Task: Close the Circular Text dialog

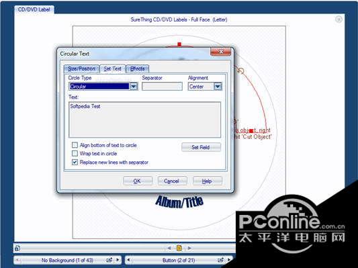Action: (220, 52)
